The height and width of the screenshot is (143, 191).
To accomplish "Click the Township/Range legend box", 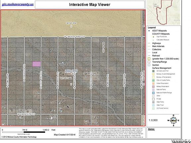I will pos(149,62).
